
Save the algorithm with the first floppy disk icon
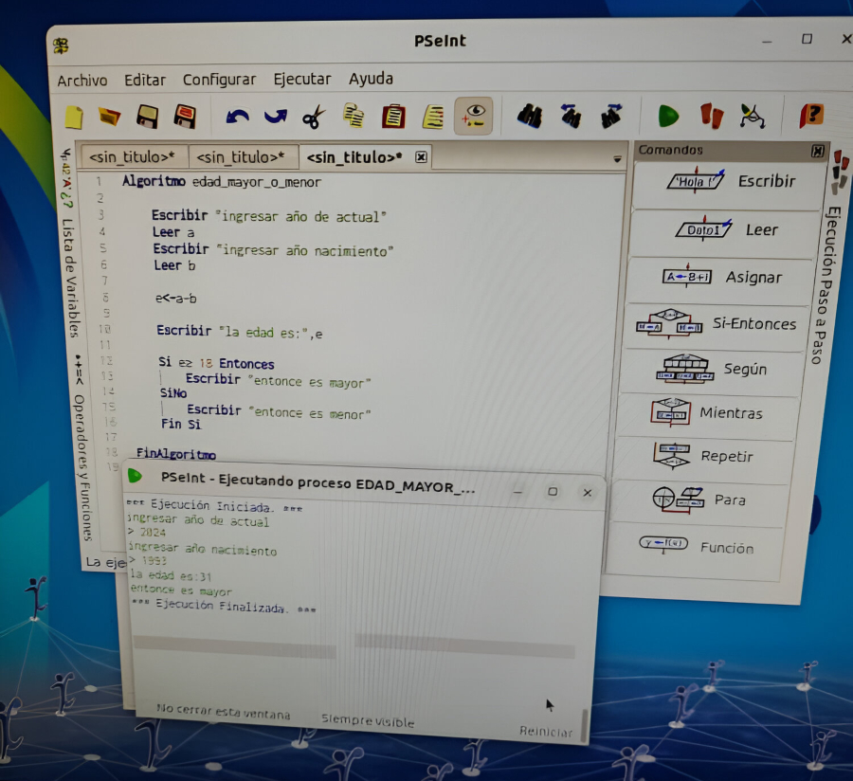point(147,117)
